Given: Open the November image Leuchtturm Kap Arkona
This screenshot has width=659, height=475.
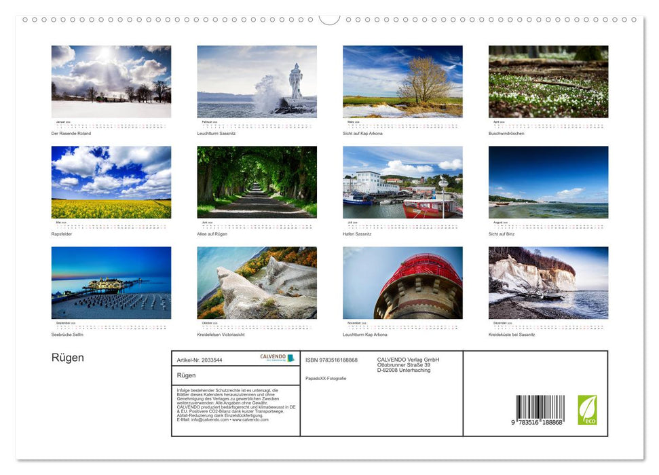Looking at the screenshot, I should pyautogui.click(x=402, y=283).
